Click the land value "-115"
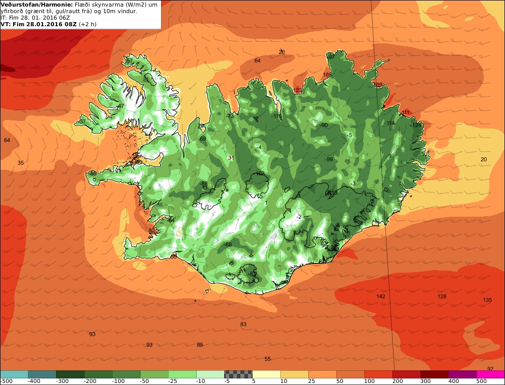Image resolution: width=505 pixels, height=385 pixels. pyautogui.click(x=276, y=116)
